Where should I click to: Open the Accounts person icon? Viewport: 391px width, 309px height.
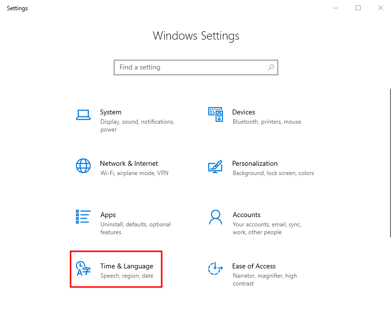(x=216, y=217)
